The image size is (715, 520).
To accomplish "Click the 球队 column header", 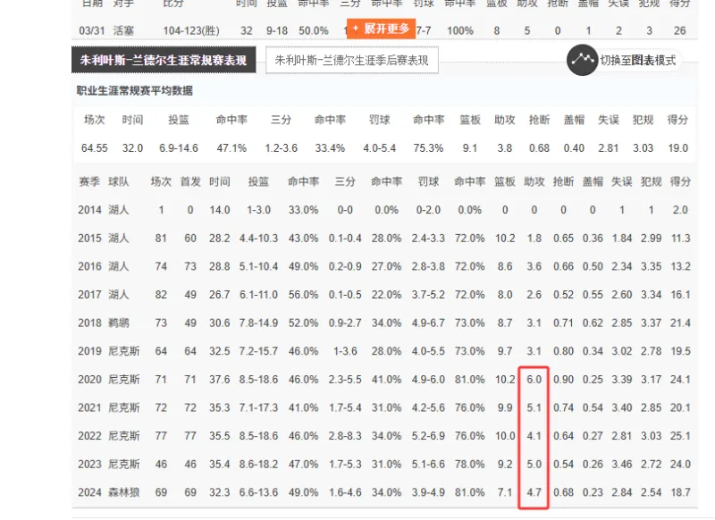I will point(119,181).
